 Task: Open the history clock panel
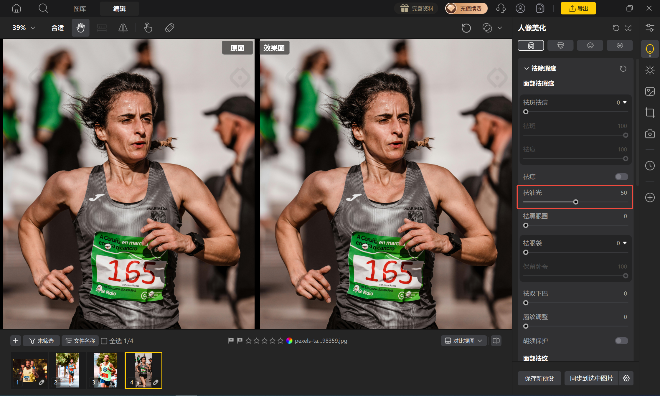tap(650, 166)
